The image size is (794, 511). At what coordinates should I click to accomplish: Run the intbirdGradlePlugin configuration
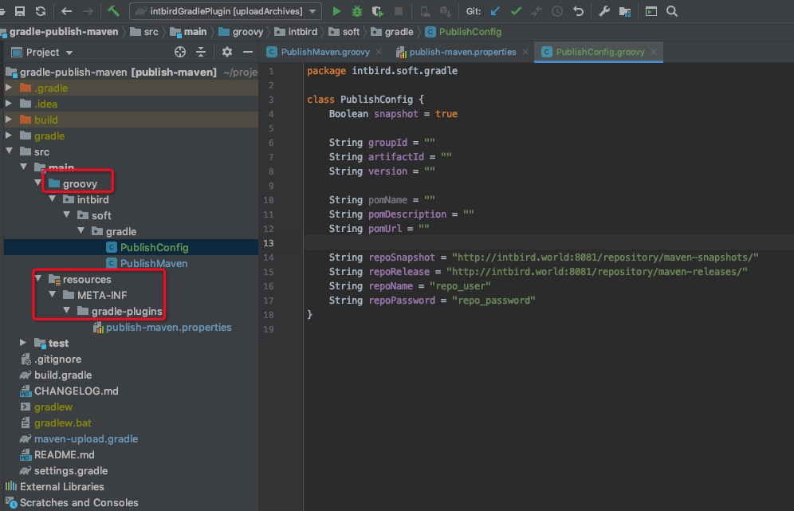[x=337, y=12]
